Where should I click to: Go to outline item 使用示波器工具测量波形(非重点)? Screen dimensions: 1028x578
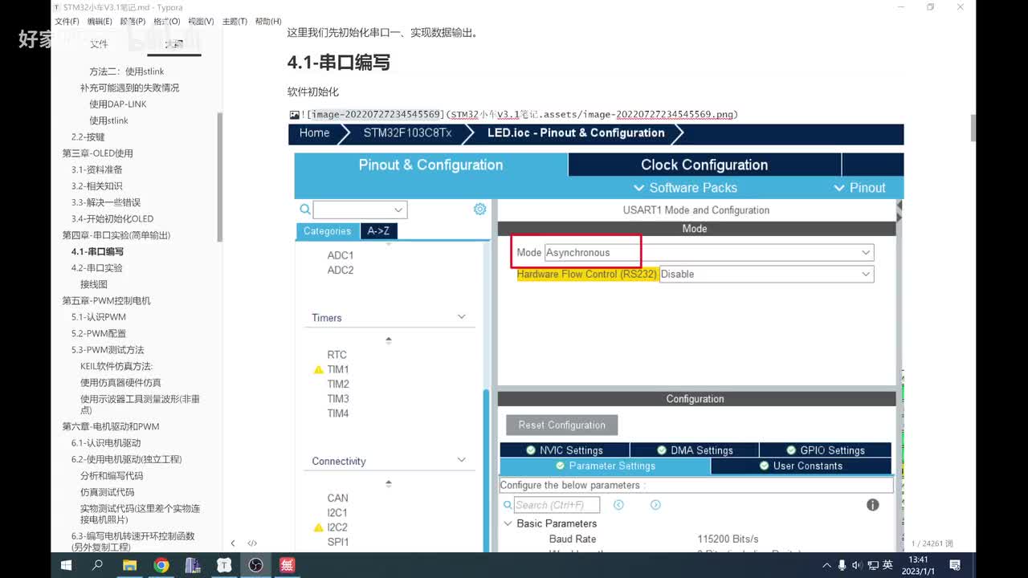coord(140,404)
